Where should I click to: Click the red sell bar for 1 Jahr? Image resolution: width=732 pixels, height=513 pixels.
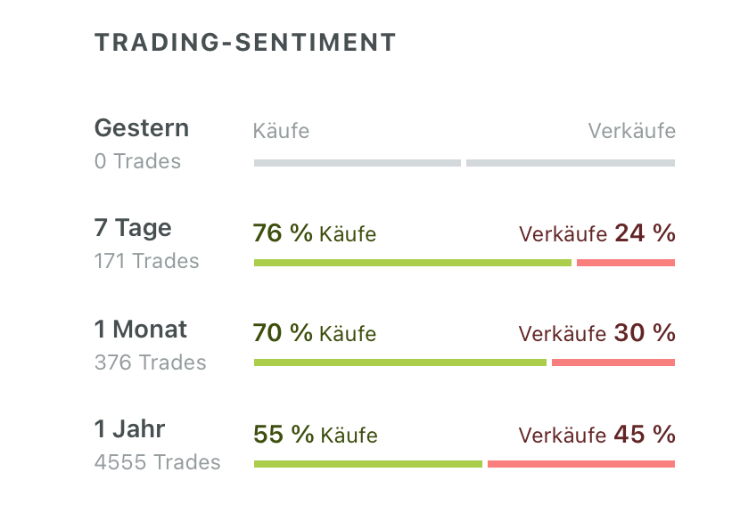(x=581, y=464)
